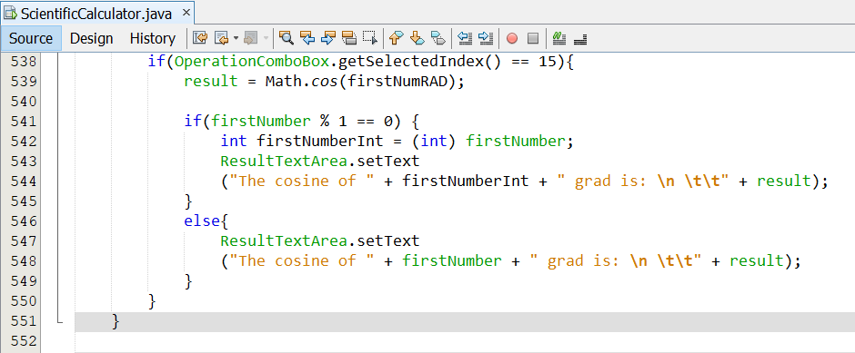Click line number 548 in gutter
The height and width of the screenshot is (353, 855).
[24, 261]
